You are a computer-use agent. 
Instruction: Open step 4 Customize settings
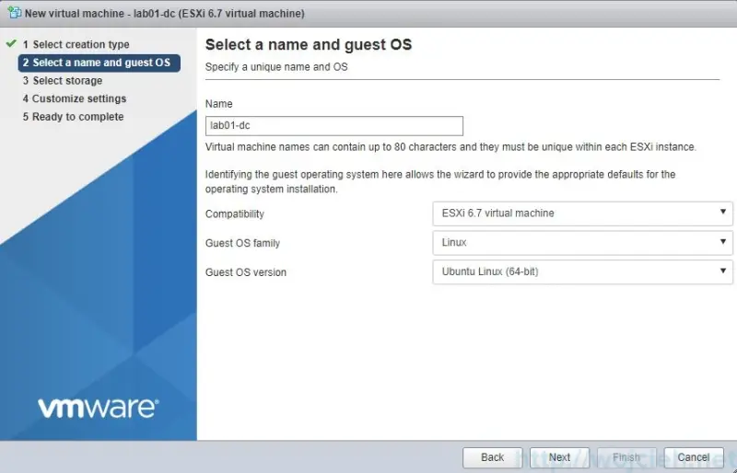coord(78,98)
